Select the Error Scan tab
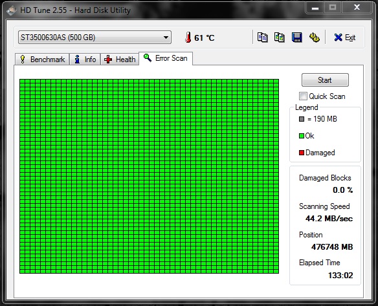378x306 pixels. (x=166, y=58)
